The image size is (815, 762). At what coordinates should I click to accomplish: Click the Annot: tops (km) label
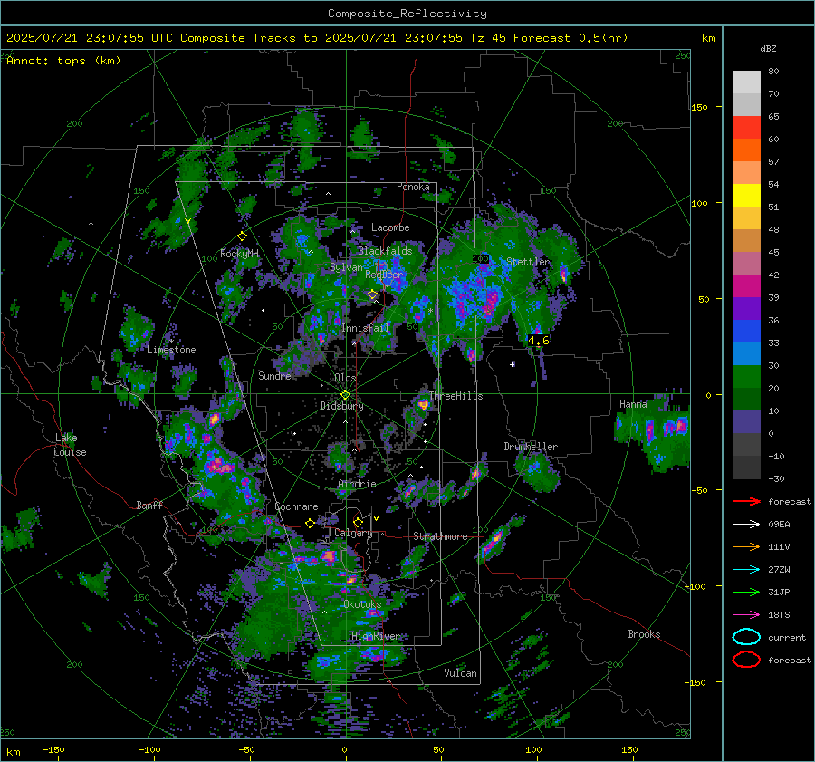point(64,61)
